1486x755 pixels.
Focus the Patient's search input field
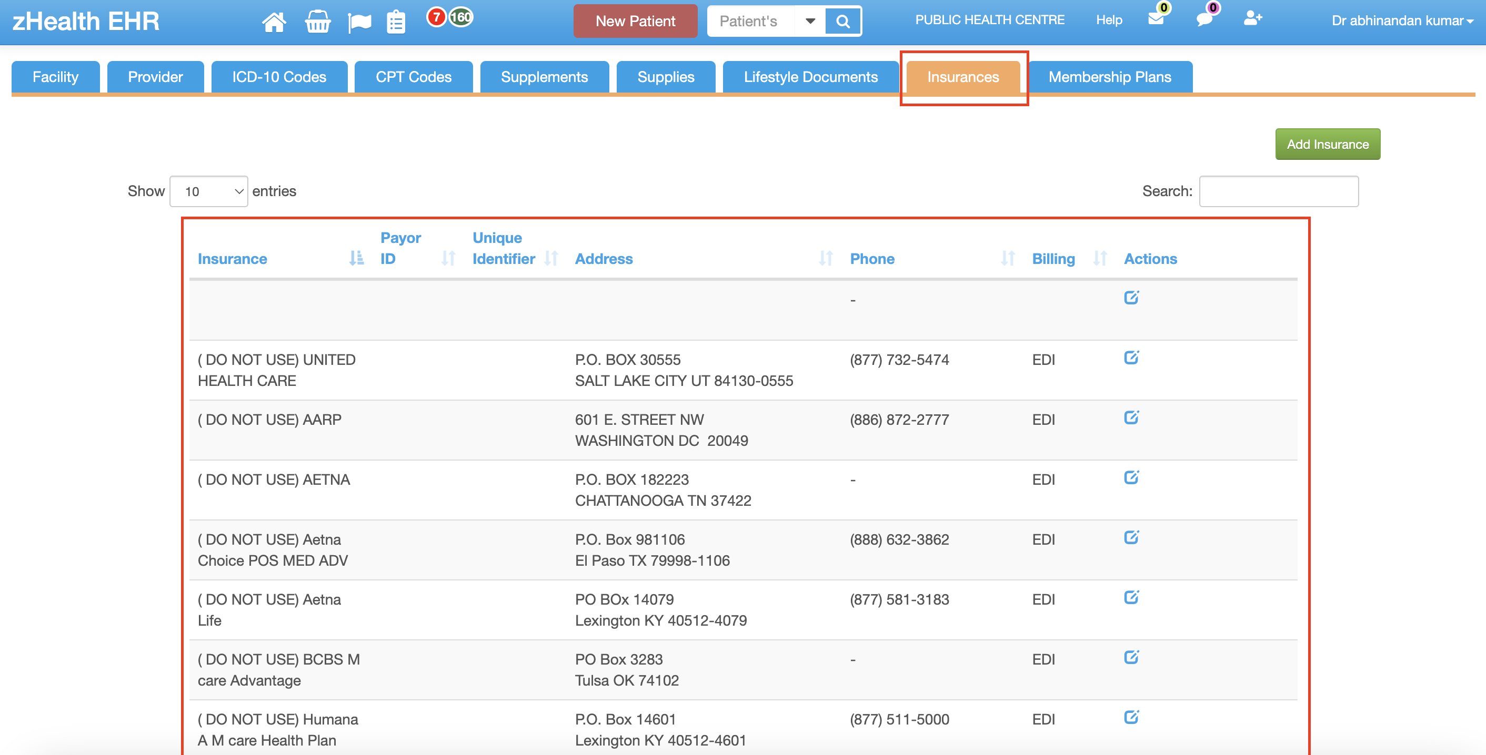pyautogui.click(x=751, y=22)
